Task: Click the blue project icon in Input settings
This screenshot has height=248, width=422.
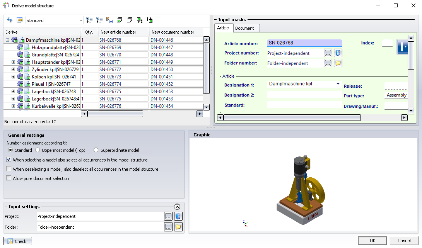Action: coord(178,216)
